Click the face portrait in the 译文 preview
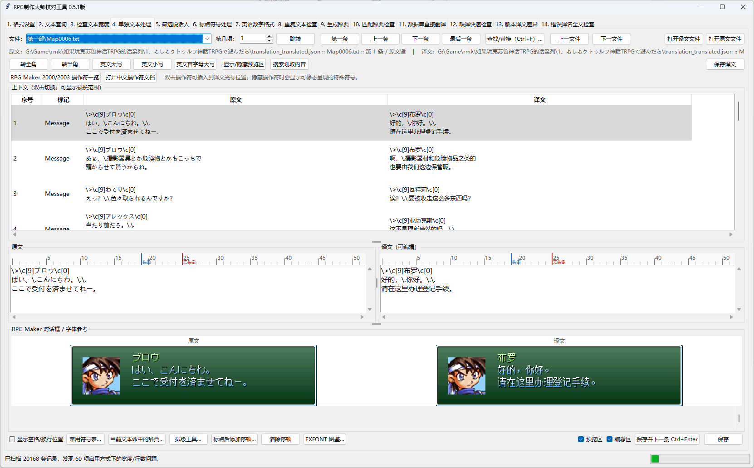The width and height of the screenshot is (754, 468). [467, 376]
